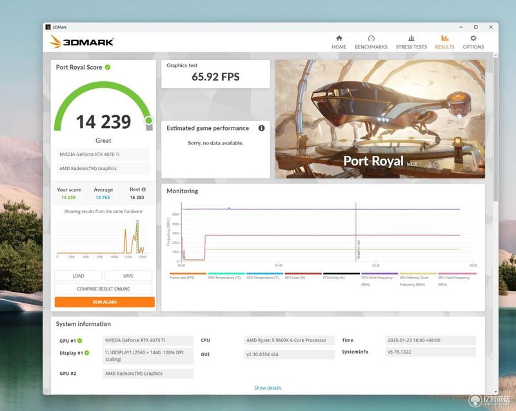The image size is (516, 411).
Task: Click the GPU Memory Clock Frequency legend swatch
Action: click(x=418, y=274)
